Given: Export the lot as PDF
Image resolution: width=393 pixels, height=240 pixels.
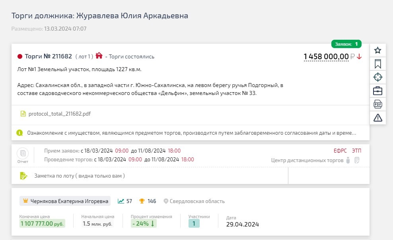Looking at the screenshot, I should (x=378, y=104).
